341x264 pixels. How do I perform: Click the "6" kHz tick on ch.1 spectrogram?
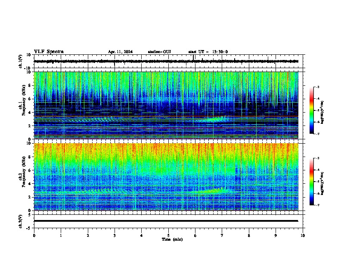30,99
